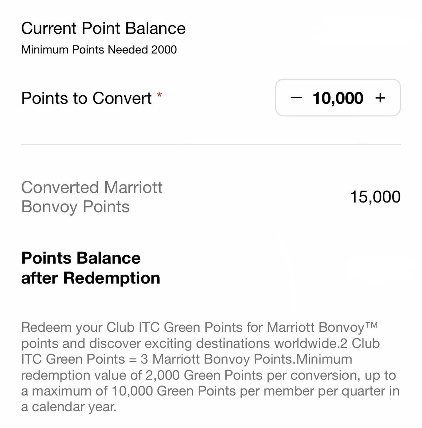Click the 15,000 converted points value

pos(375,197)
